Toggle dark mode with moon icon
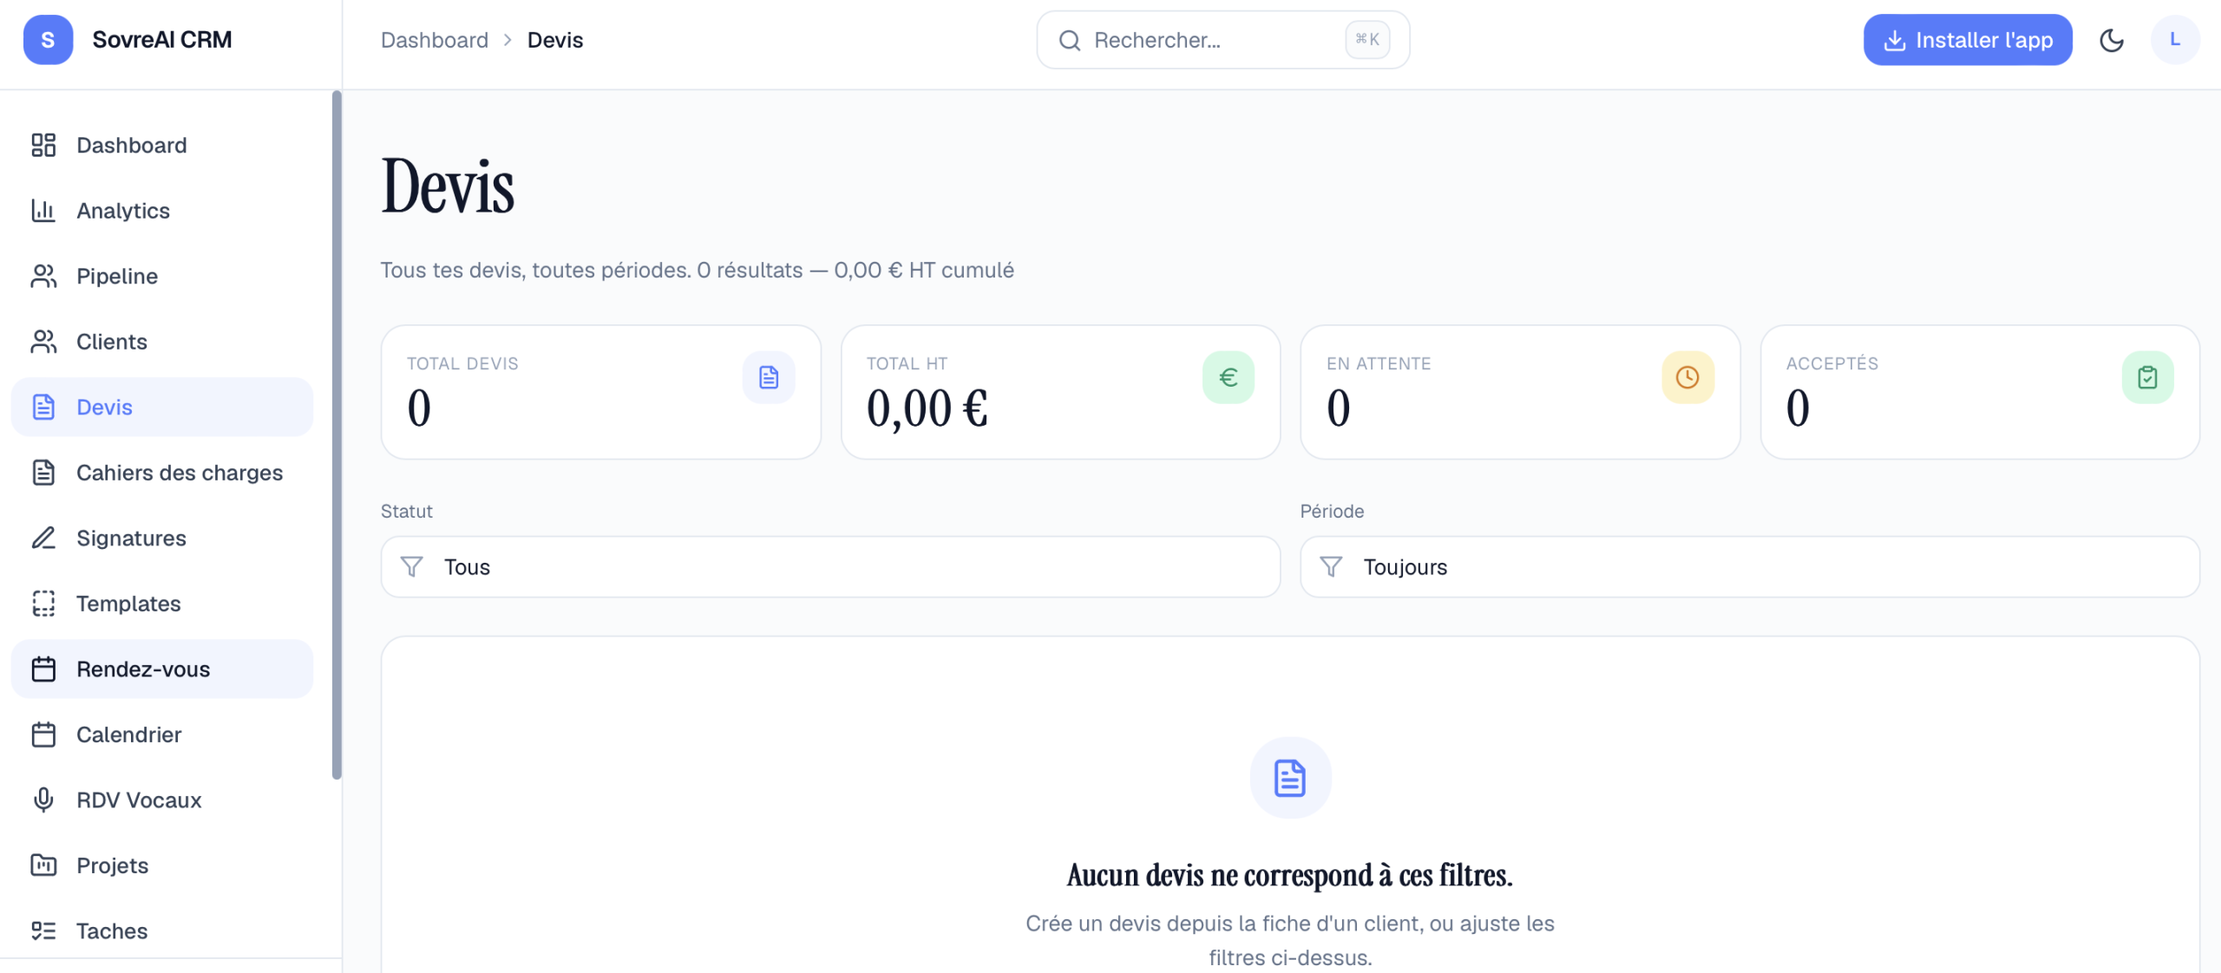 click(2112, 40)
